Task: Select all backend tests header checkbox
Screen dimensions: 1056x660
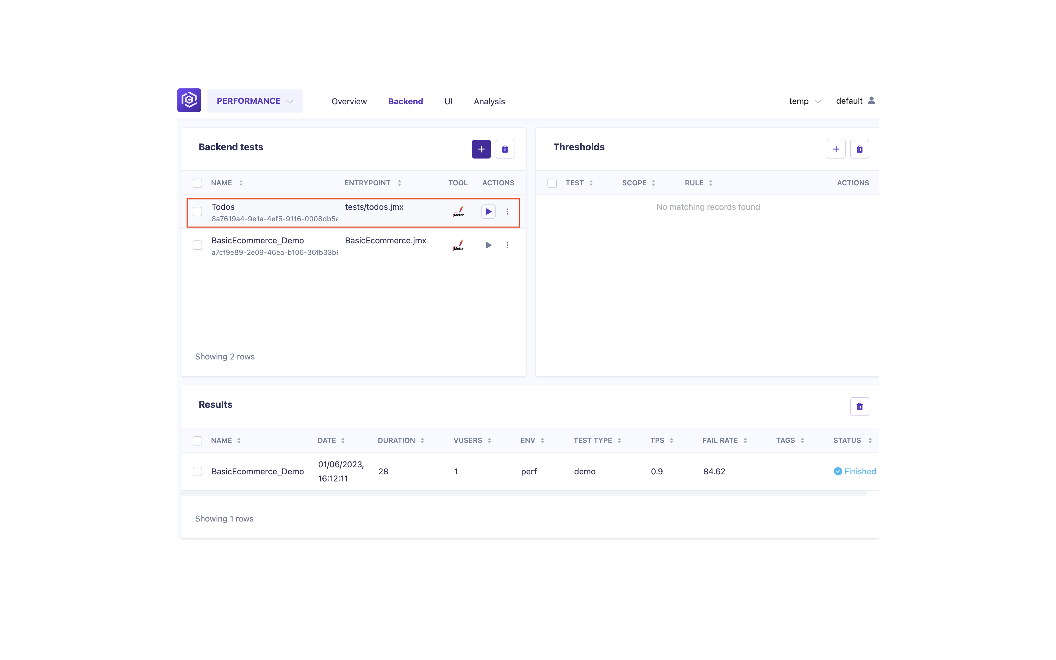Action: click(x=197, y=183)
